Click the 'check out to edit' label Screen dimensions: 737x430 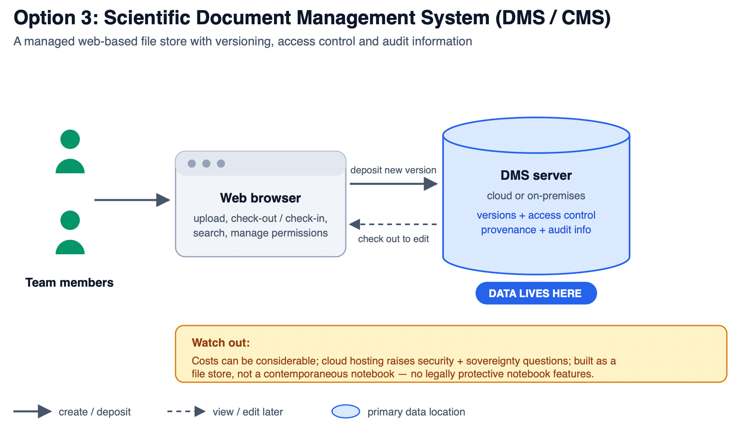pyautogui.click(x=393, y=239)
